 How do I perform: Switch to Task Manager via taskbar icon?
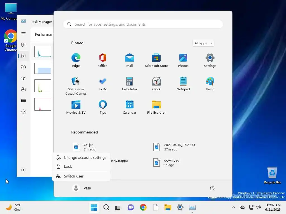coord(192,207)
